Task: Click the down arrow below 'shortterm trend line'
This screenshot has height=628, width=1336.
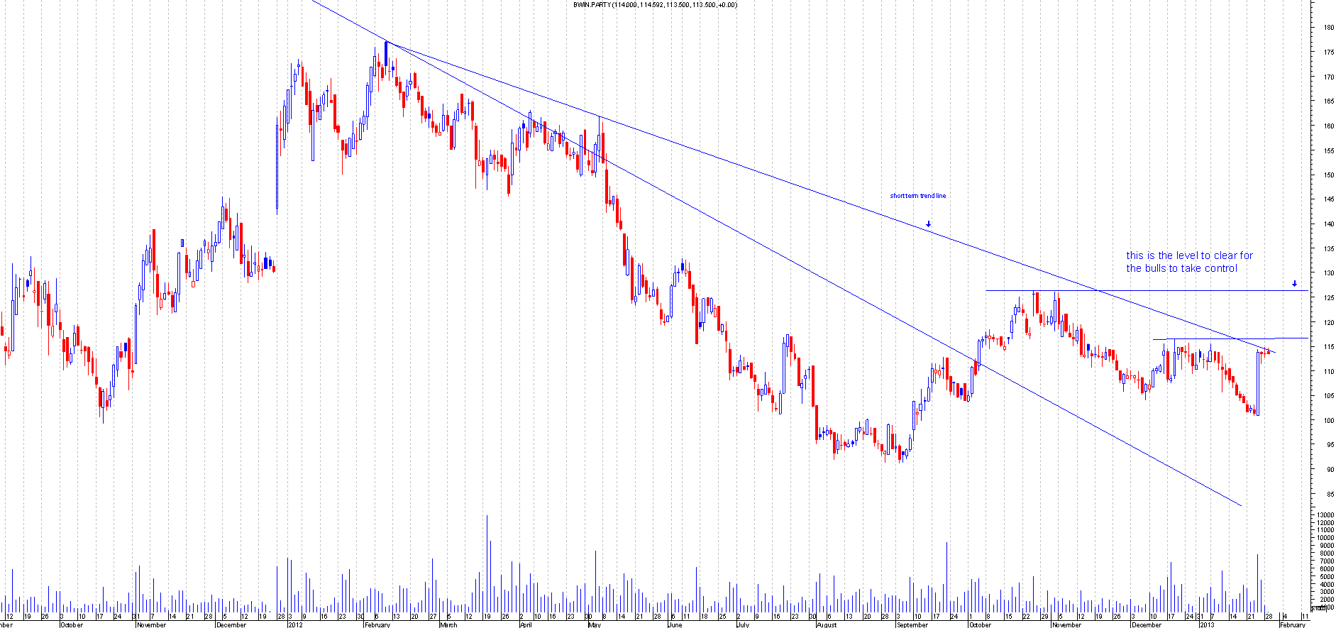Action: pos(928,224)
